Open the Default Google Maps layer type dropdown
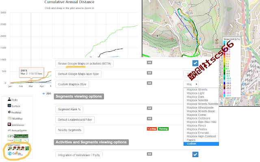This screenshot has width=260, height=162. click(x=191, y=74)
